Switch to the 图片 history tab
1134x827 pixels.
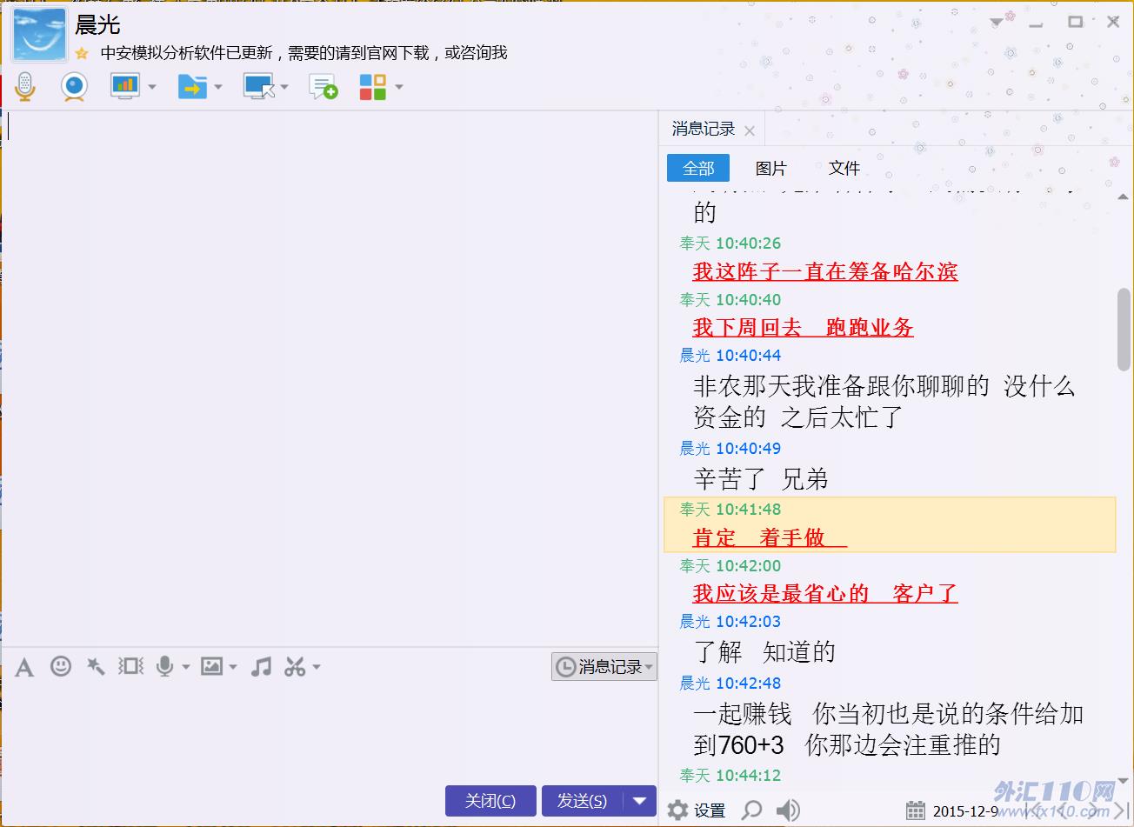tap(771, 169)
